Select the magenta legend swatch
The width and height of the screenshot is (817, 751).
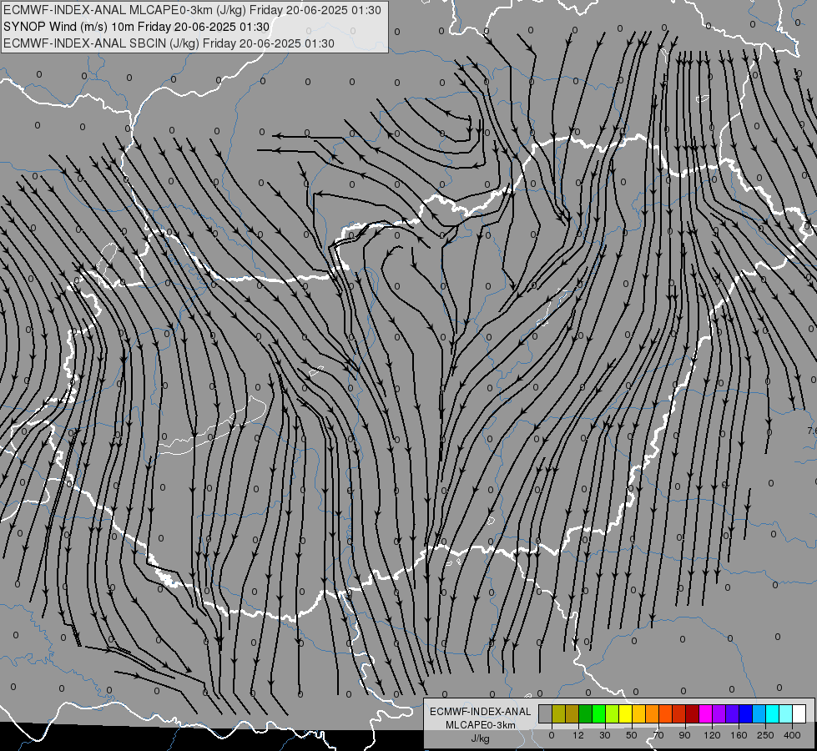(706, 713)
